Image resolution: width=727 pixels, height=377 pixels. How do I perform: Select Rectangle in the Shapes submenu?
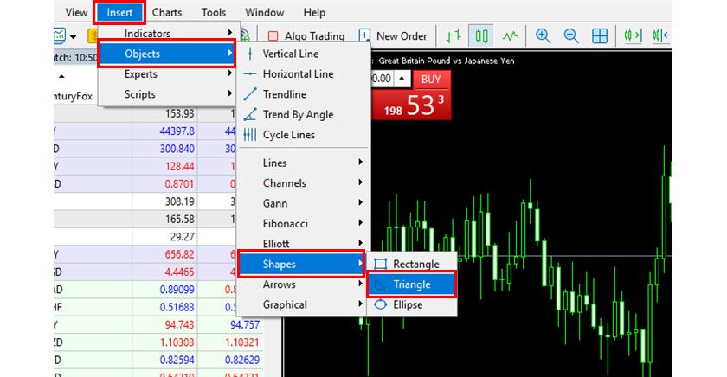coord(415,264)
